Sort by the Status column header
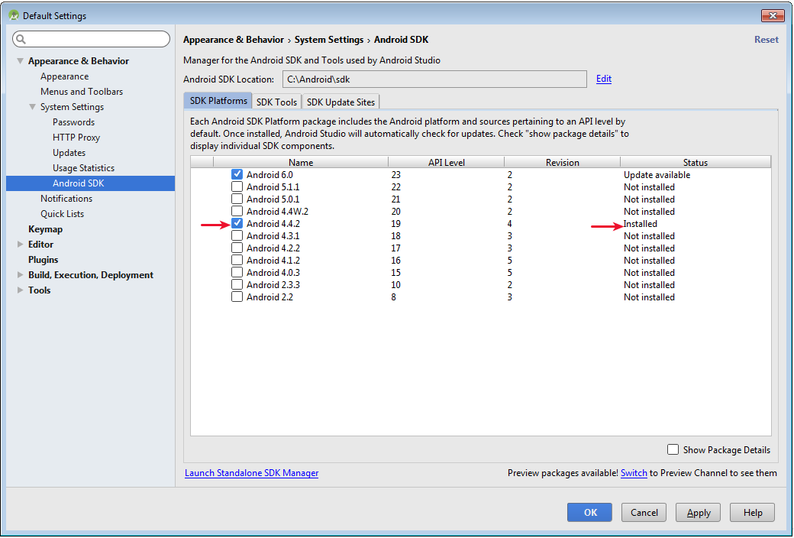The height and width of the screenshot is (538, 794). pos(696,162)
